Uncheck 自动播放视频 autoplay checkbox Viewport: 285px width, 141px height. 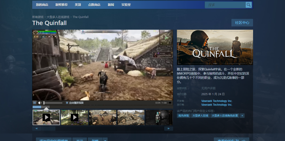(67, 103)
